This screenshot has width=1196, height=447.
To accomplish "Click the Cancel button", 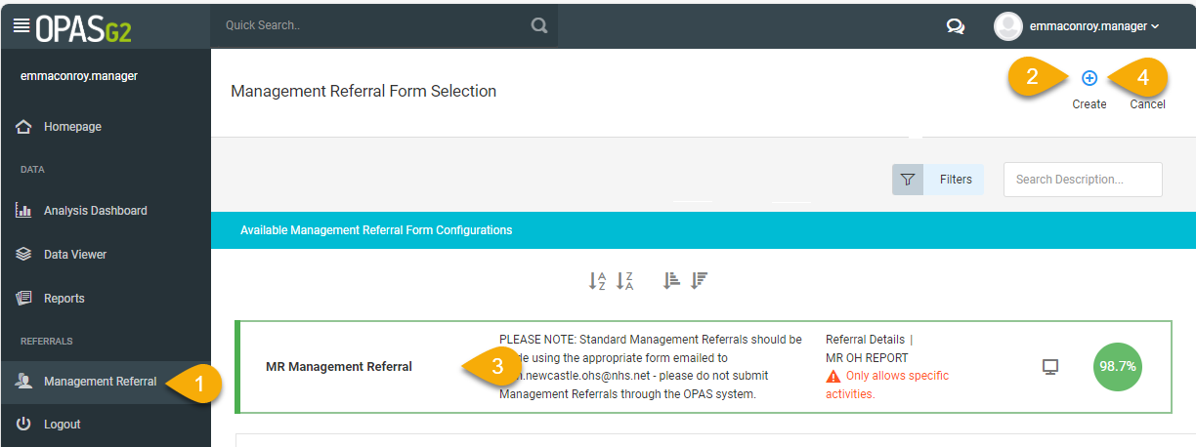I will 1147,104.
